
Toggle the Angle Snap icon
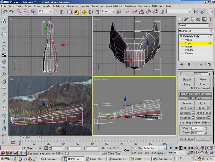pos(141,12)
